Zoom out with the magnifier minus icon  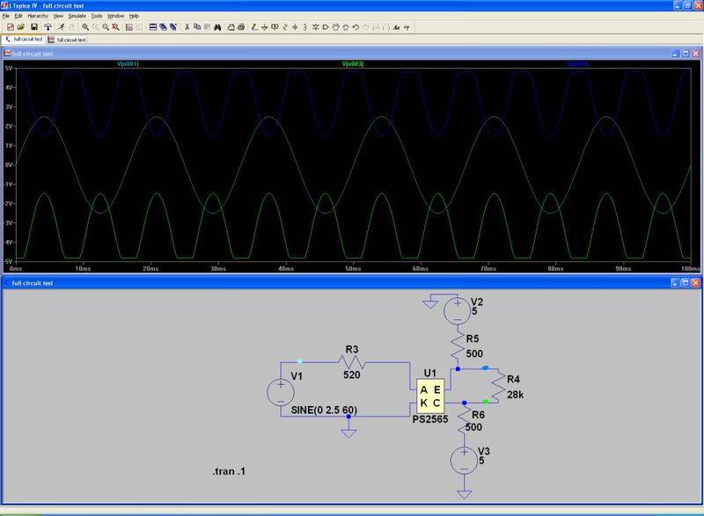pyautogui.click(x=106, y=27)
